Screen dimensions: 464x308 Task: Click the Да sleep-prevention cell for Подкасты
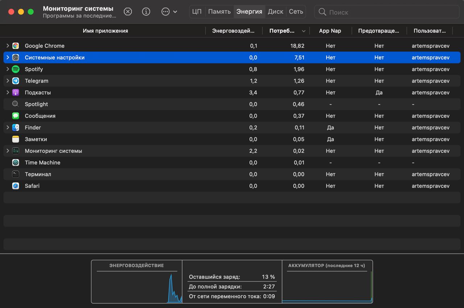coord(379,92)
